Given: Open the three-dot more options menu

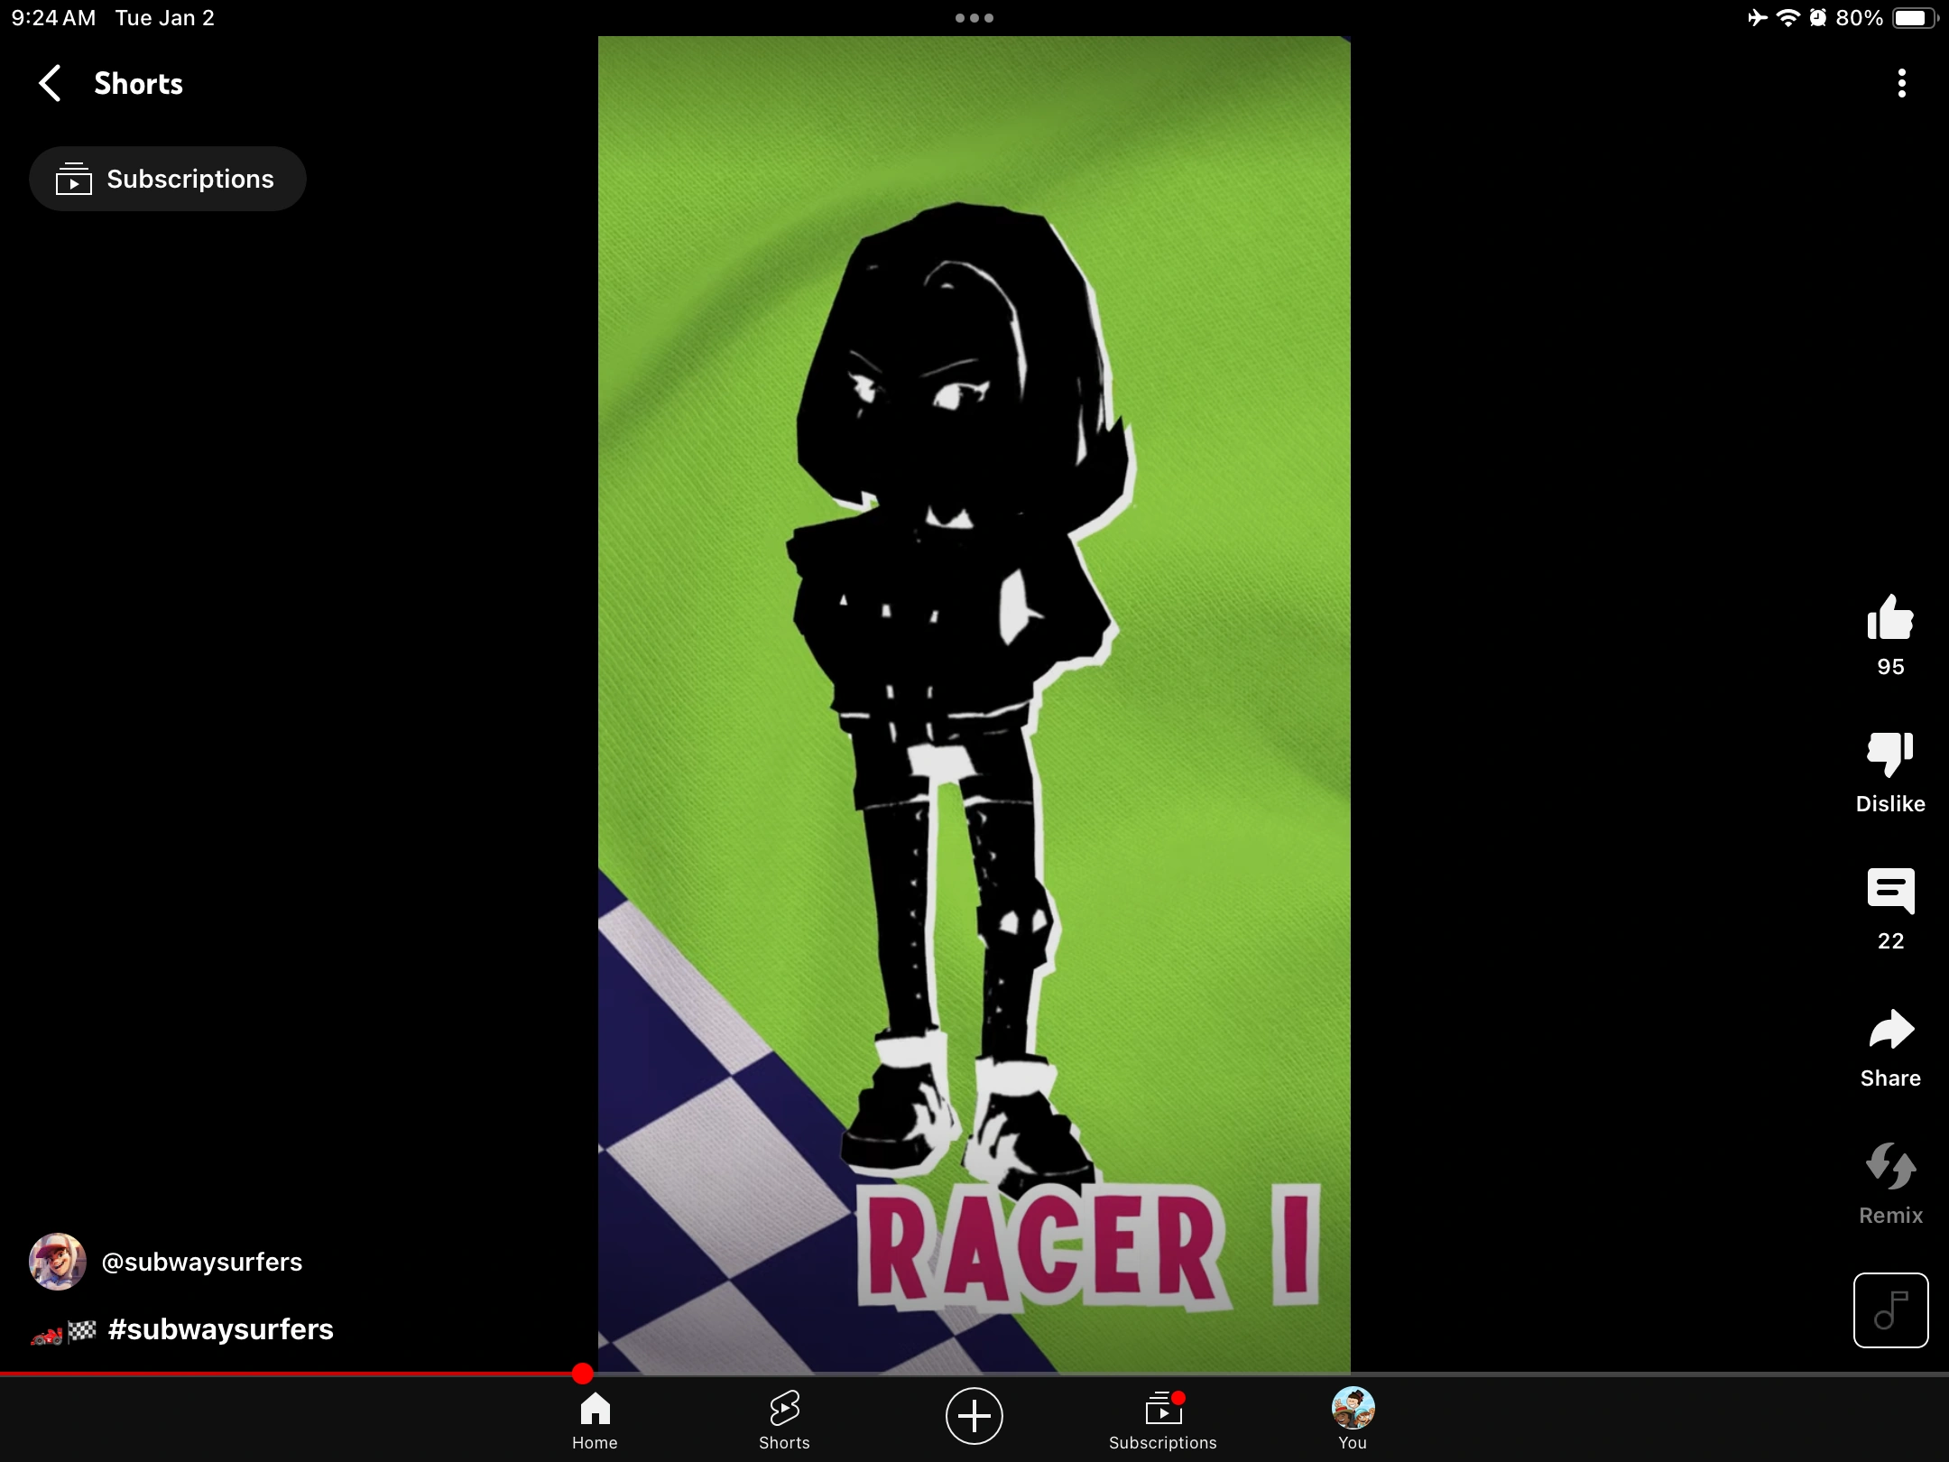Looking at the screenshot, I should click(x=1901, y=83).
